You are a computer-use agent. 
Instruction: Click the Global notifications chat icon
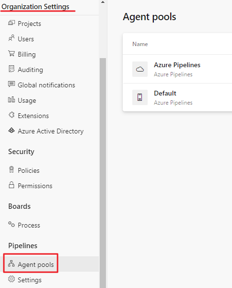coord(12,84)
